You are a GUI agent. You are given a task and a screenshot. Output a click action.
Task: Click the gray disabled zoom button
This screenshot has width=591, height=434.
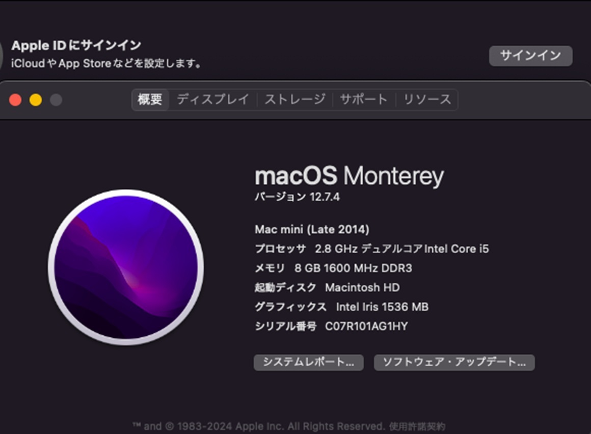coord(56,100)
